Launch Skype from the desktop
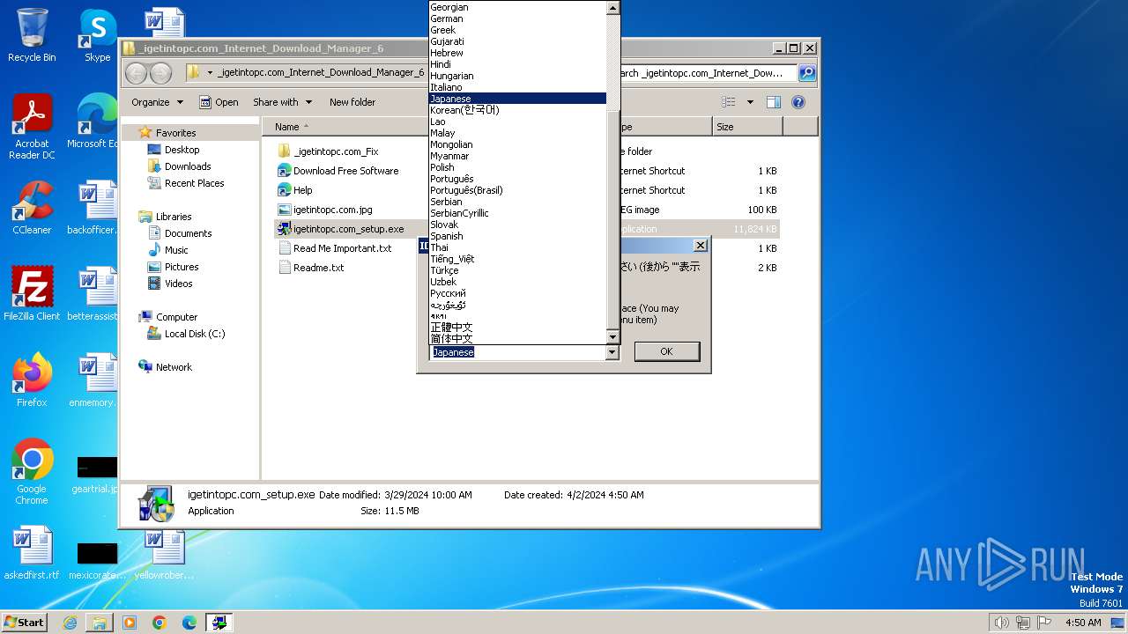1128x634 pixels. point(97,35)
